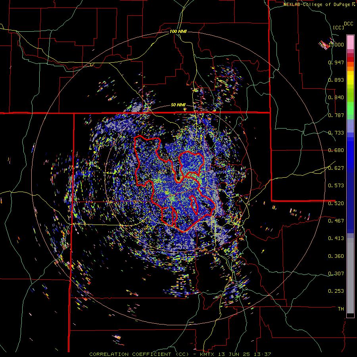Click the 100 NMI range ring label
This screenshot has width=357, height=357.
(178, 31)
